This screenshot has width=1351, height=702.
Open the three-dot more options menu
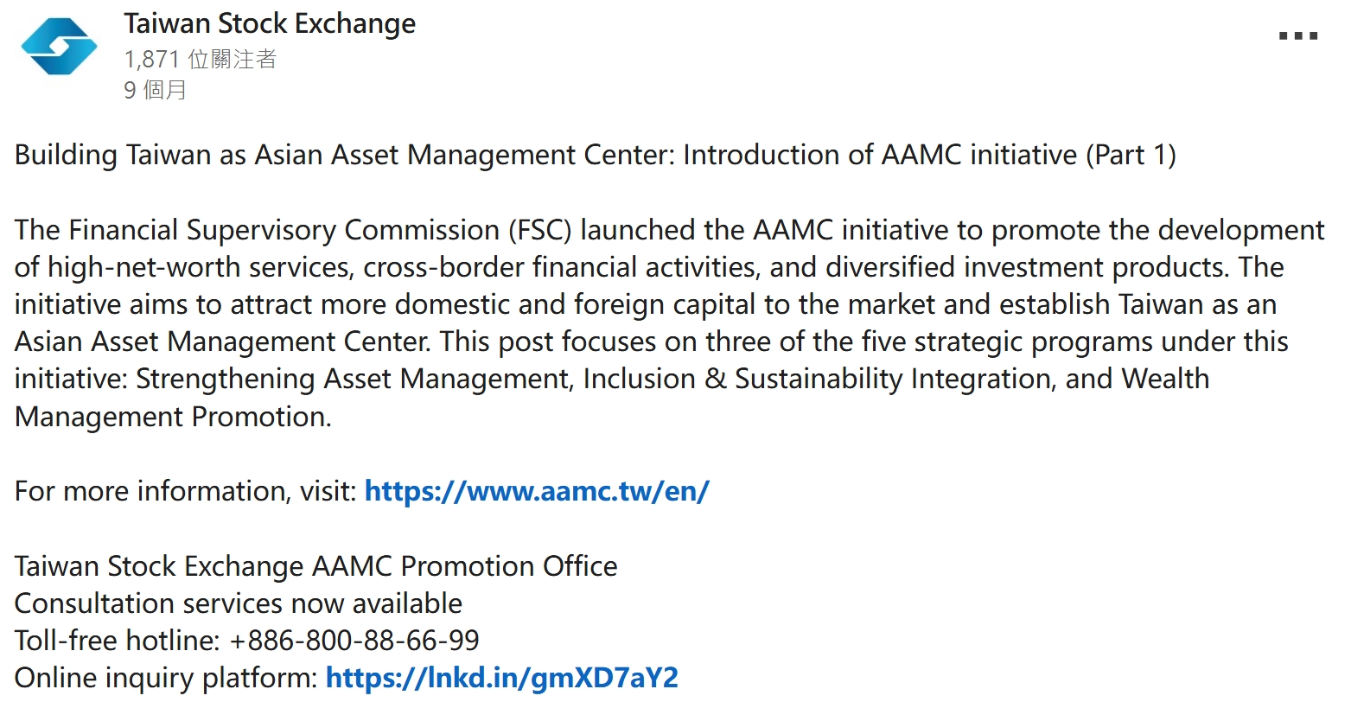pos(1298,36)
